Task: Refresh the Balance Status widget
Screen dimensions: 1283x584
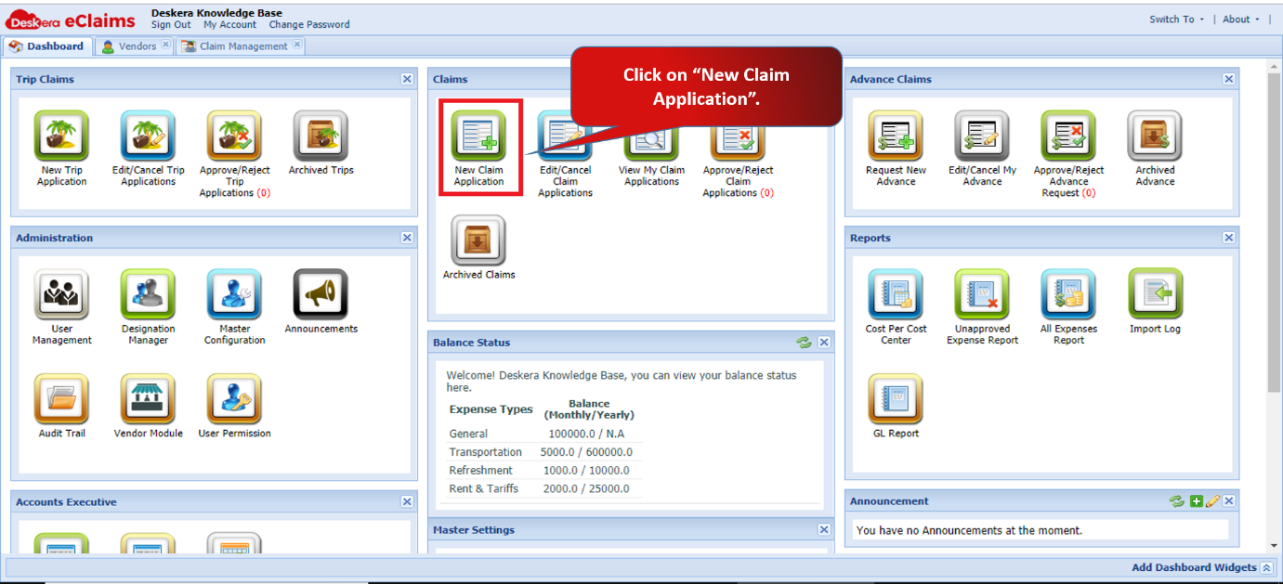Action: 804,343
